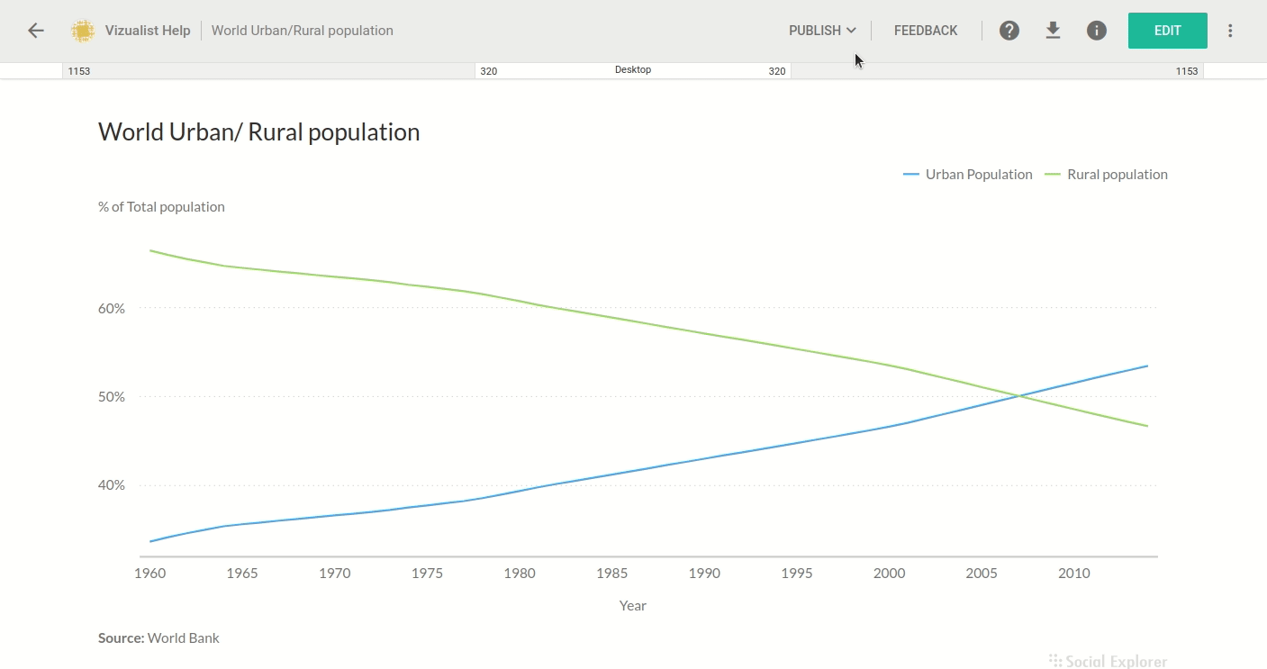Open the three-dot more options menu
Screen dimensions: 1267x669
click(1230, 31)
